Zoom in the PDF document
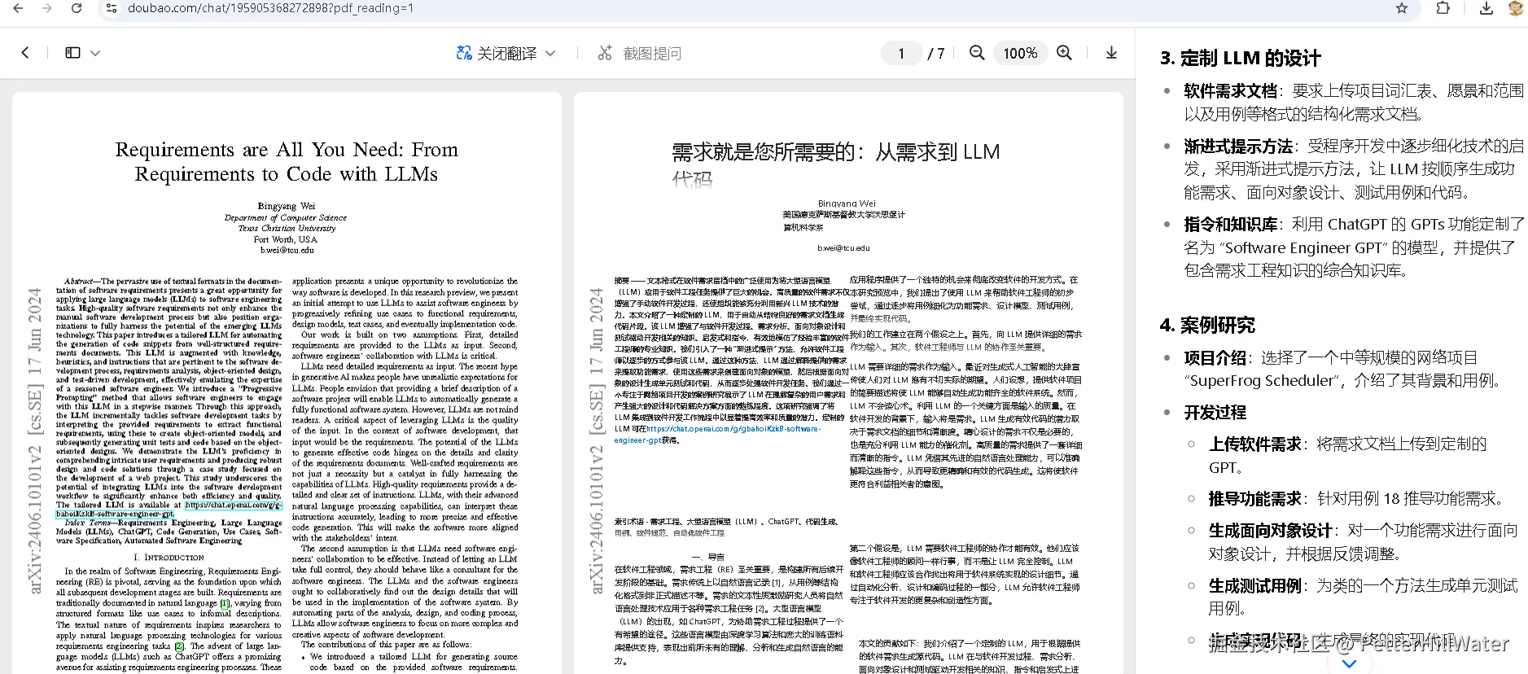Screen dimensions: 1528x674 tap(1064, 53)
